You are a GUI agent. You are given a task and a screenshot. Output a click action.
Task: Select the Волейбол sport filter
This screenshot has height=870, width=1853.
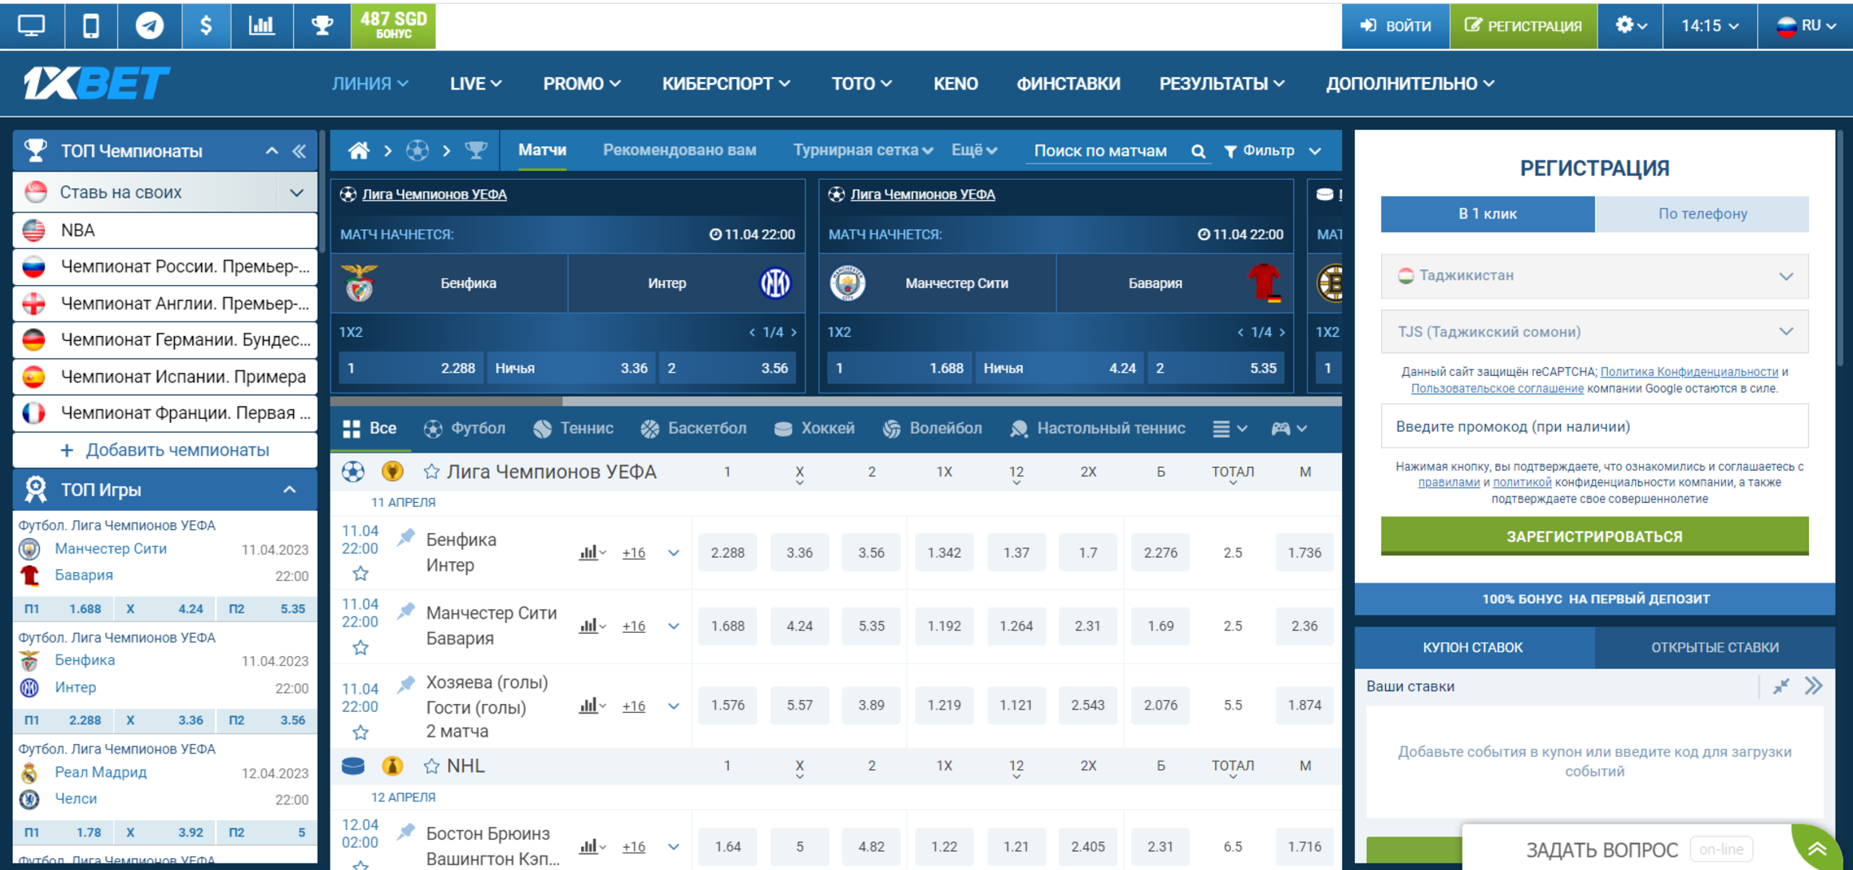[x=932, y=429]
